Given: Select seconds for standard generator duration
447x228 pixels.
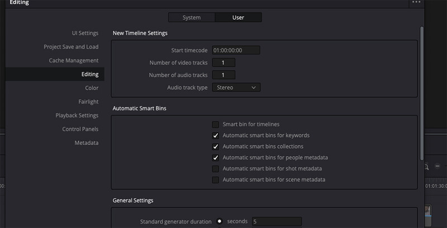Looking at the screenshot, I should click(220, 221).
